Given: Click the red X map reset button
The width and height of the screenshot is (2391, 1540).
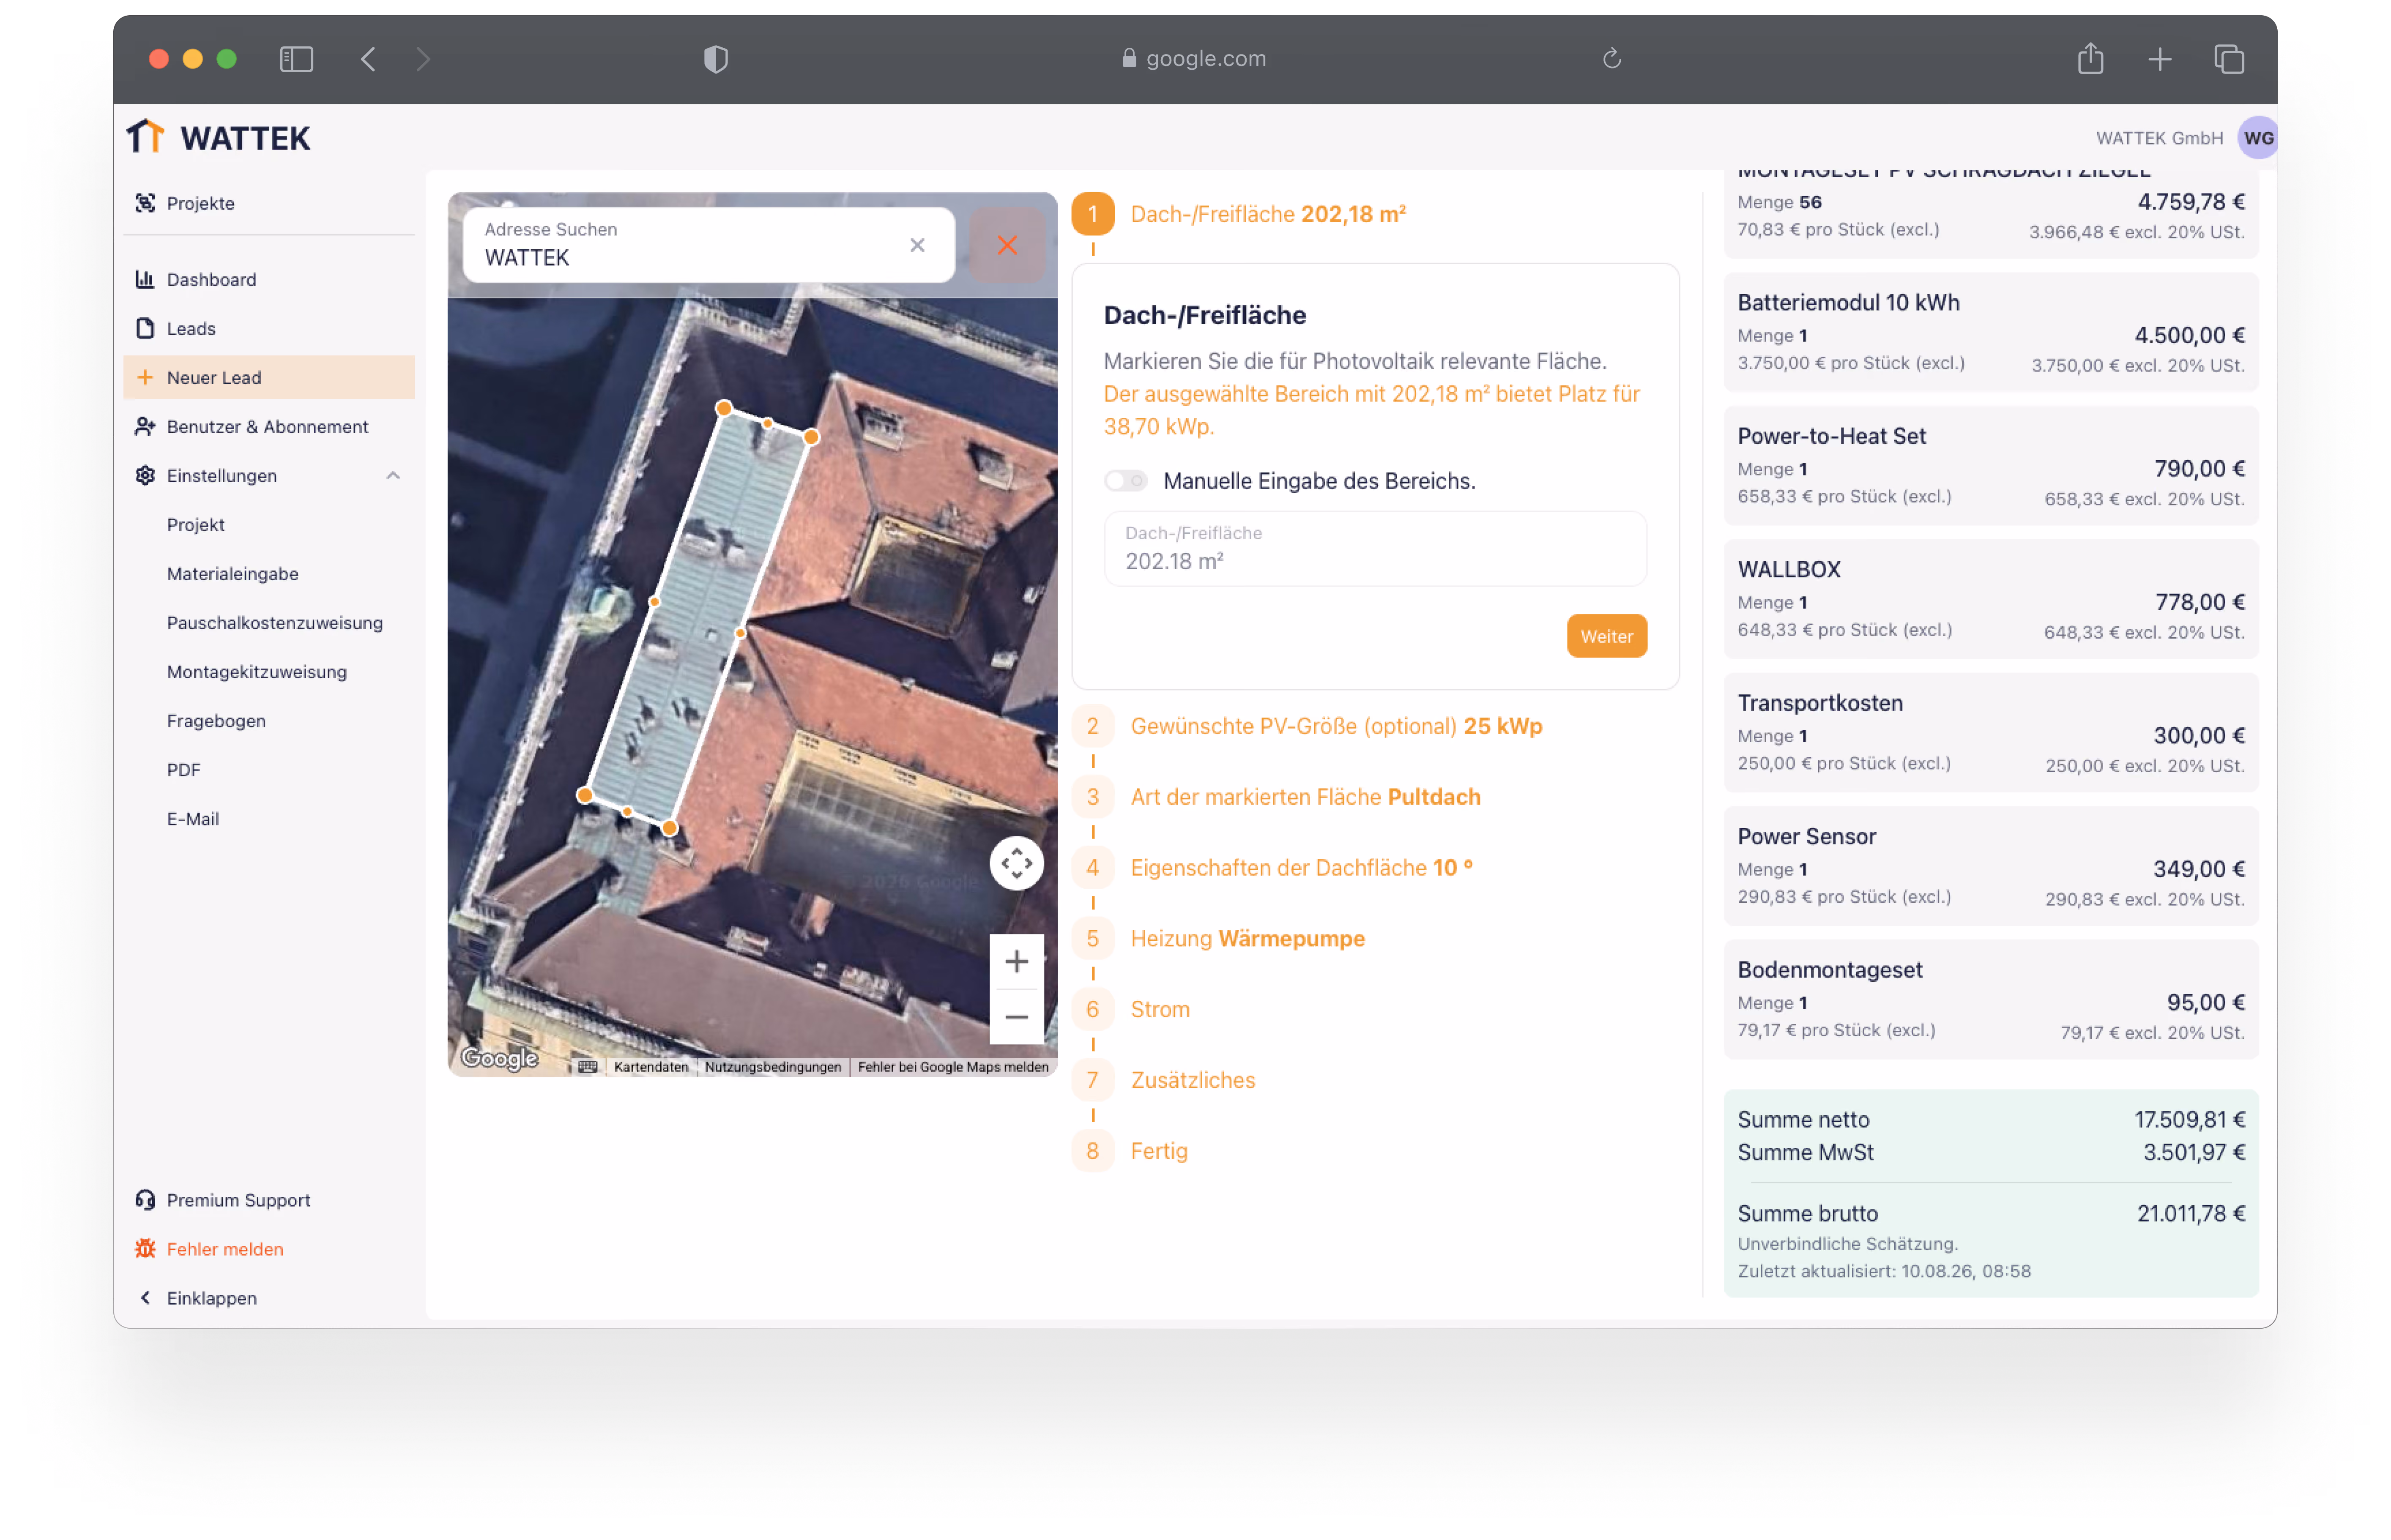Looking at the screenshot, I should tap(1007, 245).
